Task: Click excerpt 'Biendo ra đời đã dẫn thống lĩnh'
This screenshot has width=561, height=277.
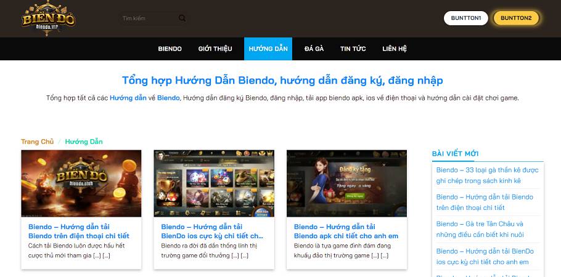Action: coord(209,251)
